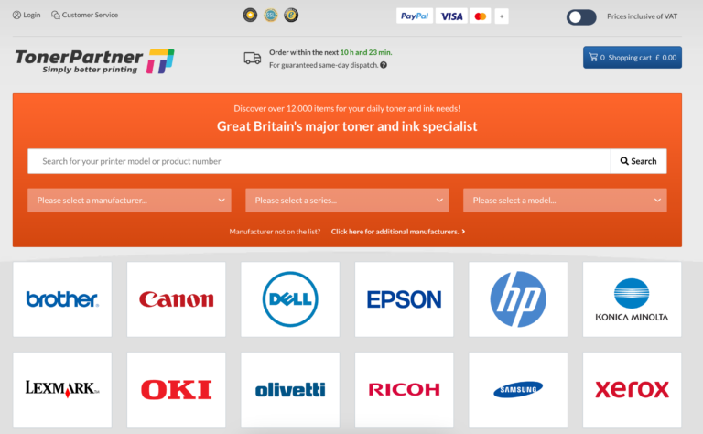The image size is (703, 434).
Task: Select the Olivetti manufacturer tile
Action: [290, 390]
